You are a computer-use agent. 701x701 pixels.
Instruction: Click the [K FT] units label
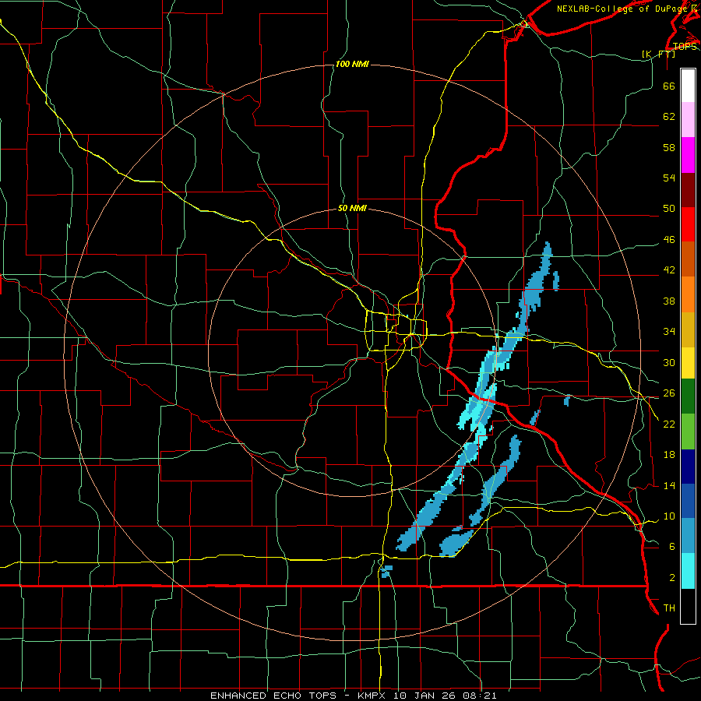tap(658, 54)
